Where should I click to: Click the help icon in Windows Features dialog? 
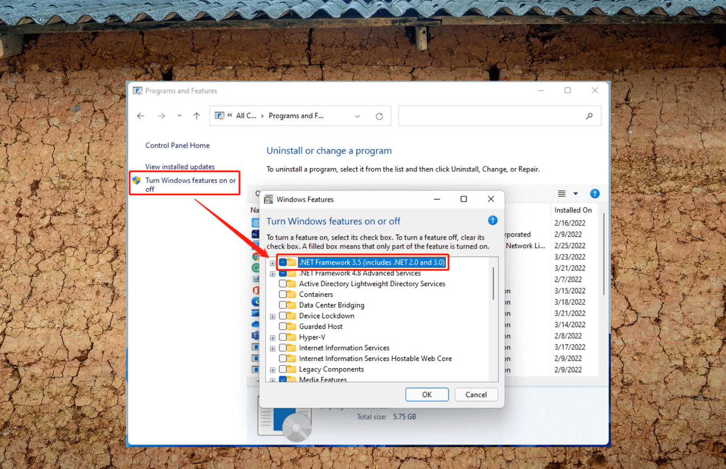click(492, 220)
